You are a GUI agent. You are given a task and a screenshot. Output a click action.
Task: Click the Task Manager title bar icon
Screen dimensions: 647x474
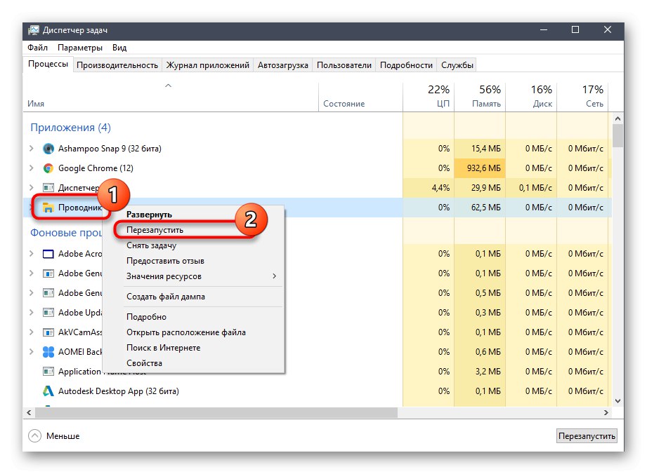[x=34, y=30]
